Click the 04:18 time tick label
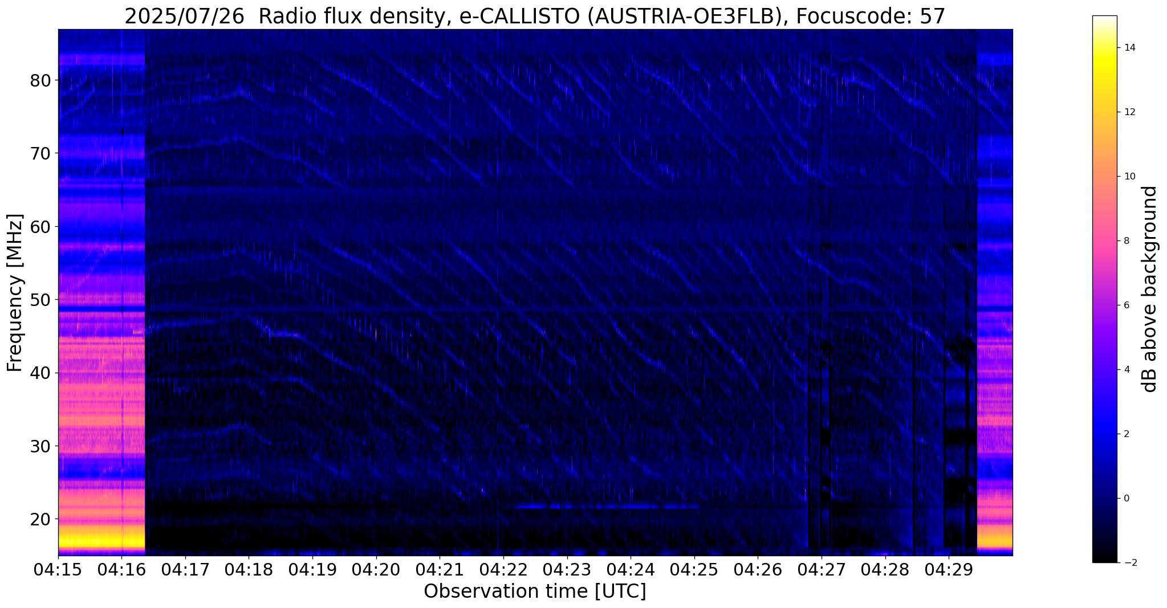The image size is (1167, 608). point(249,570)
